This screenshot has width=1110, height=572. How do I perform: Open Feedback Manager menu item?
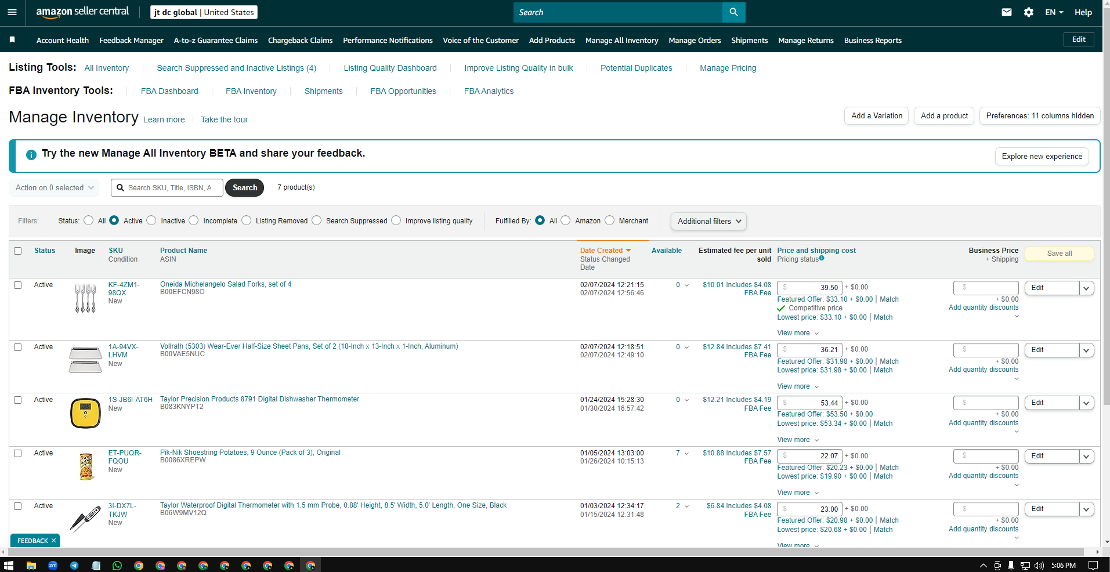131,41
